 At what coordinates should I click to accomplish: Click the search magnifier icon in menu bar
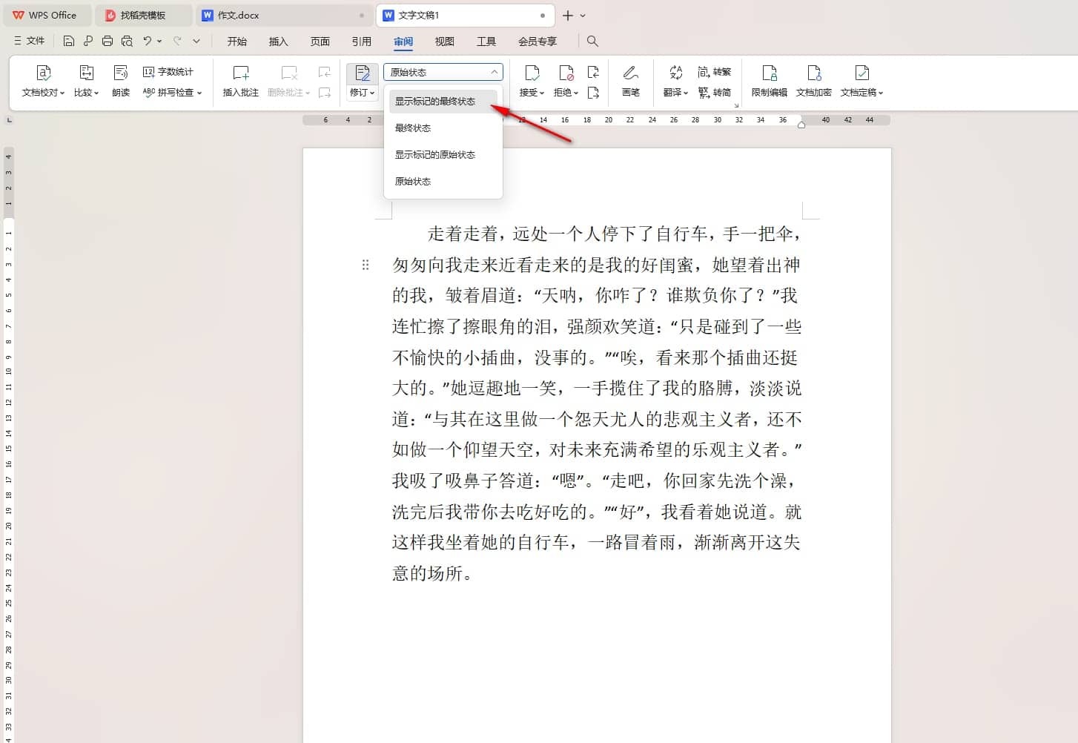592,42
